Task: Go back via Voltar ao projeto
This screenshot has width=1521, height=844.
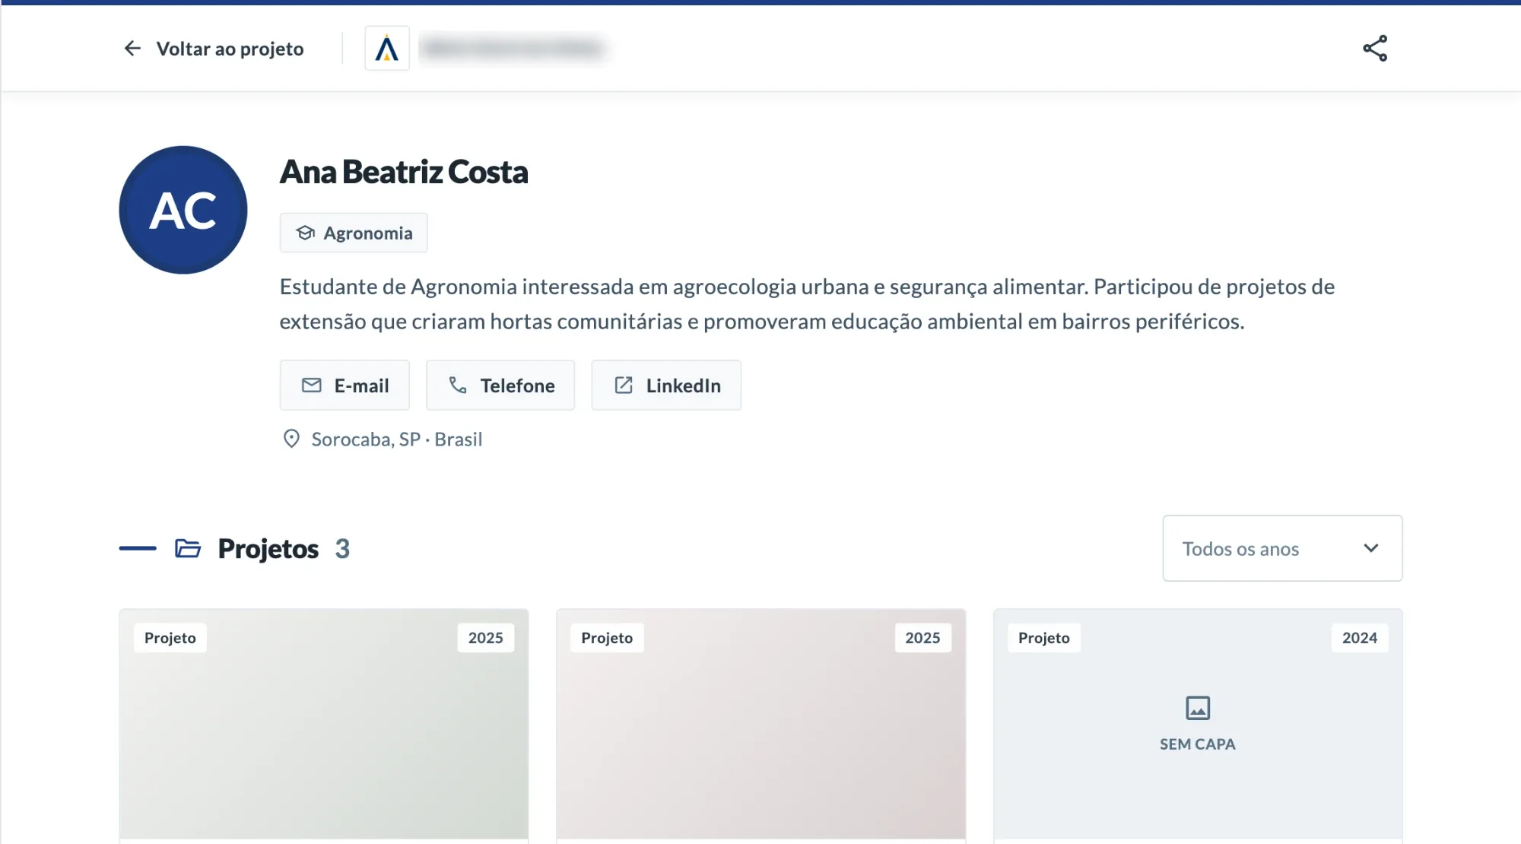Action: click(x=214, y=49)
